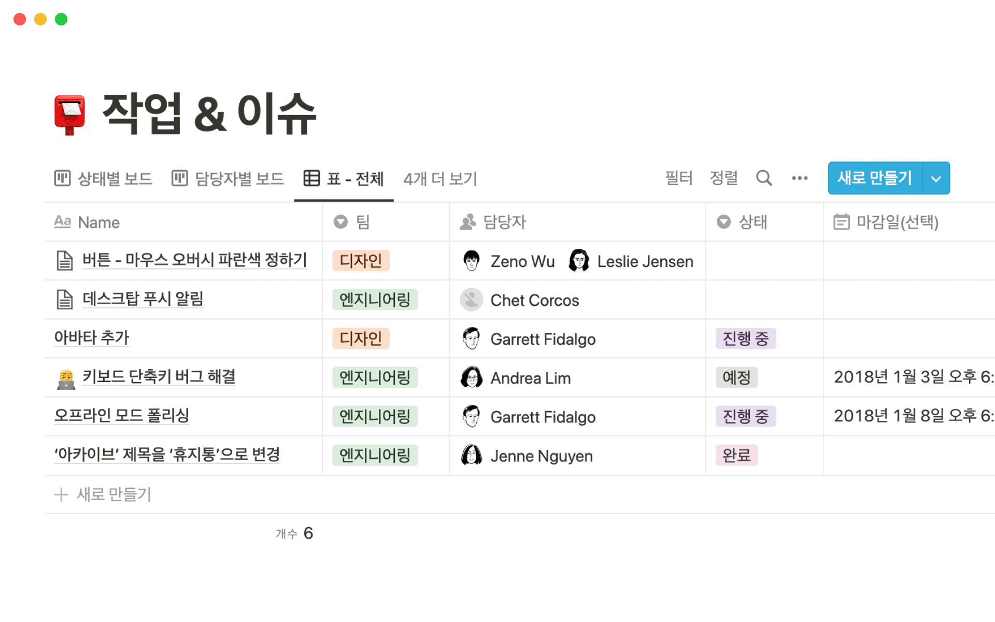Click the purple 진행 중 tag for 아바타 추가
This screenshot has height=622, width=995.
(745, 339)
